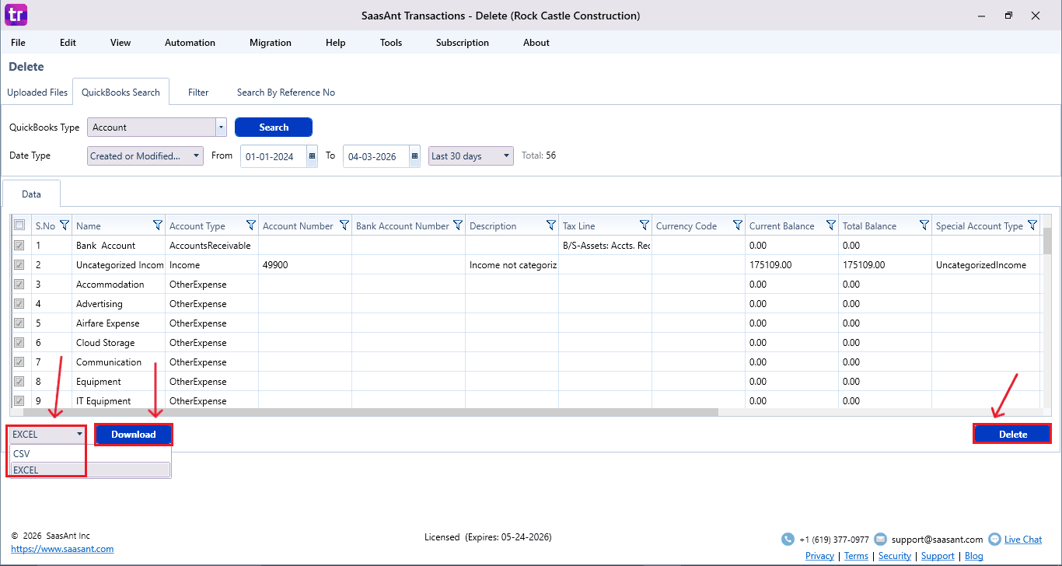Toggle the select-all checkbox in table header
Image resolution: width=1062 pixels, height=566 pixels.
tap(19, 225)
